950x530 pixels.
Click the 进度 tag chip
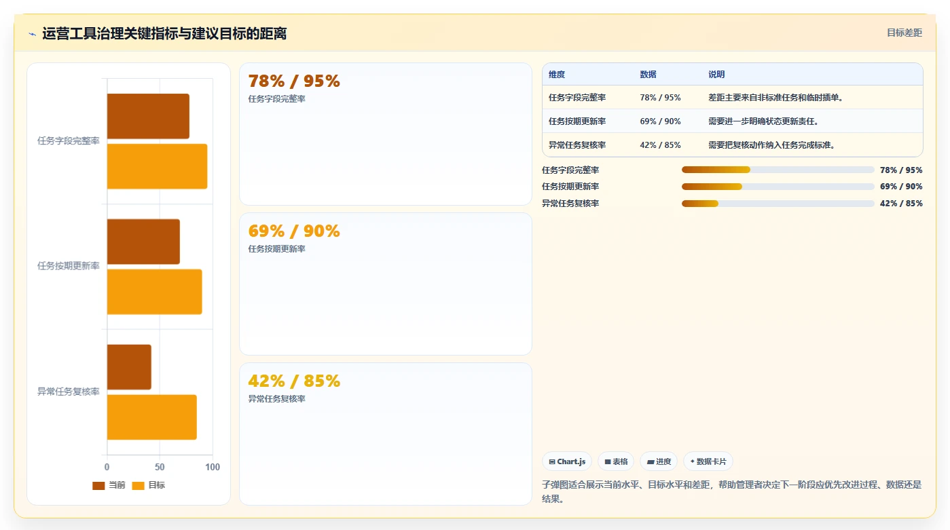click(659, 461)
